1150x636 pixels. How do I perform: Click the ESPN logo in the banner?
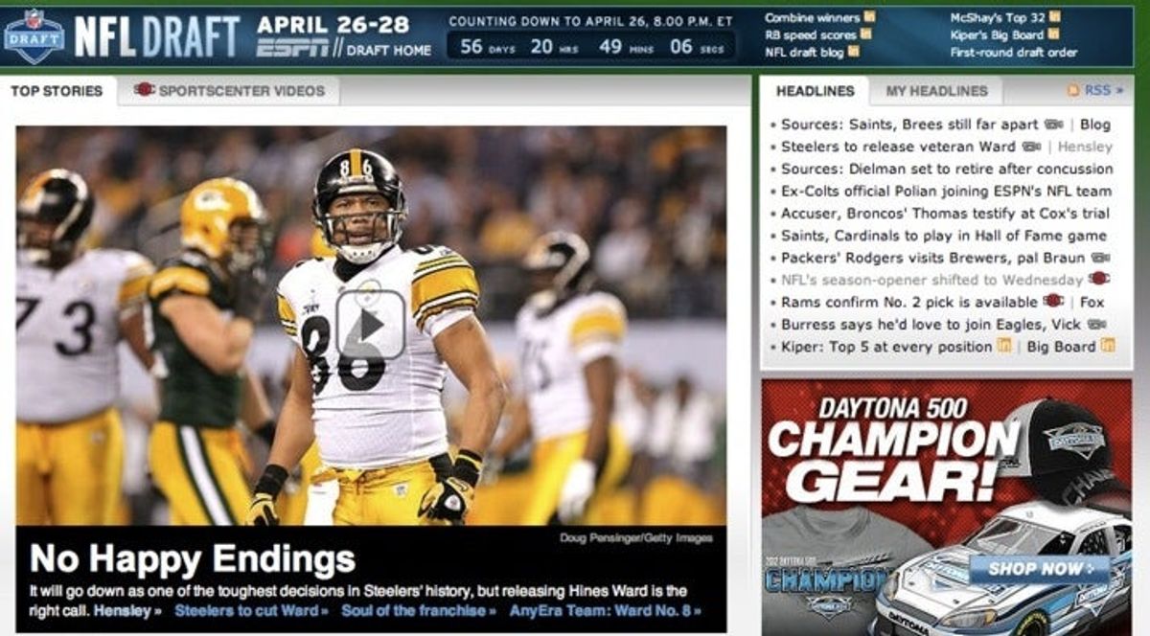pyautogui.click(x=292, y=49)
